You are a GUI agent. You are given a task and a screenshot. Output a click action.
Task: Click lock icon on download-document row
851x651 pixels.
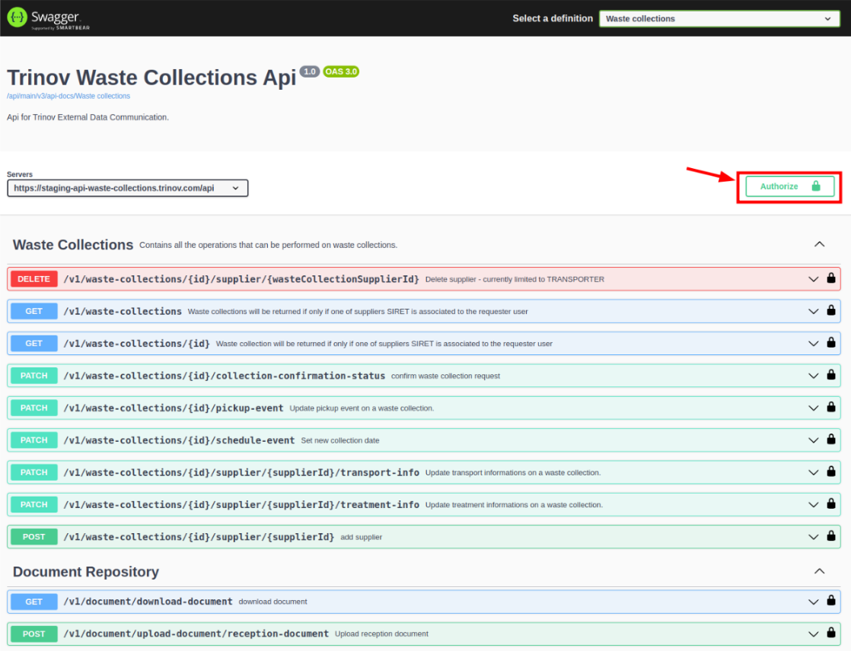[x=831, y=601]
